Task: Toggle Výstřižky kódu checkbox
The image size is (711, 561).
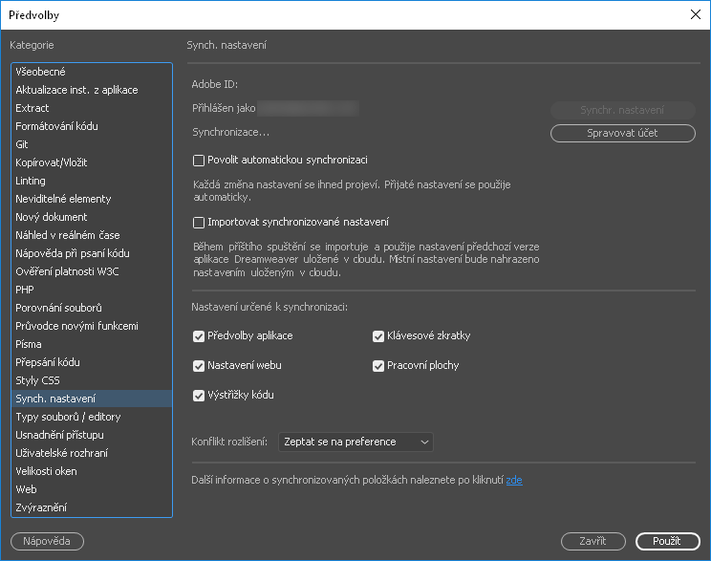Action: point(199,396)
